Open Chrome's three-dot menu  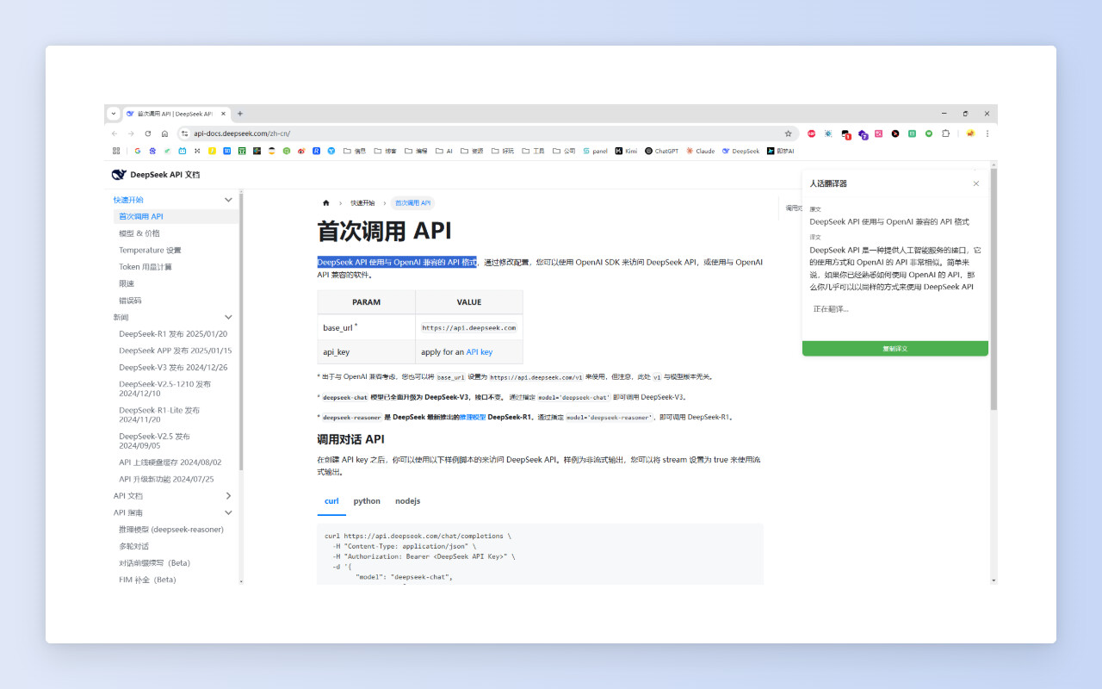[987, 133]
